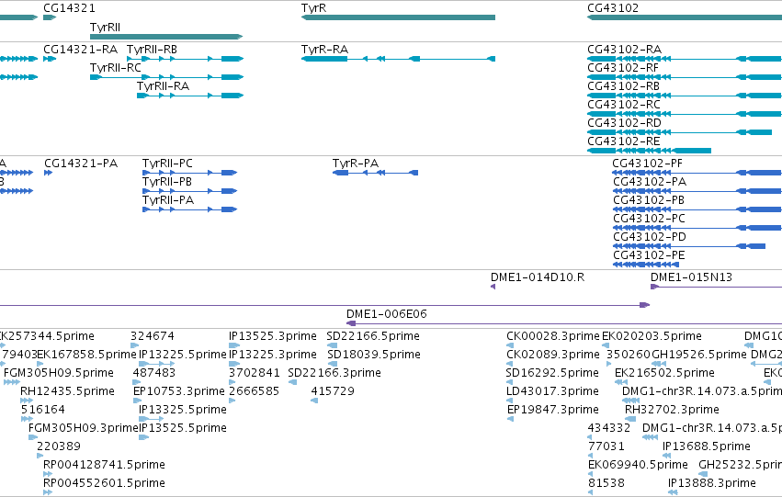Image resolution: width=782 pixels, height=497 pixels.
Task: Click the RH32702.3prime EST label
Action: click(673, 411)
